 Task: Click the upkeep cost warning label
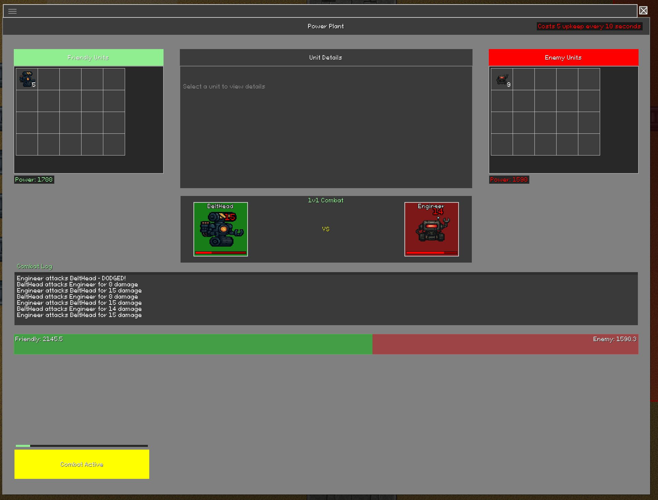589,26
